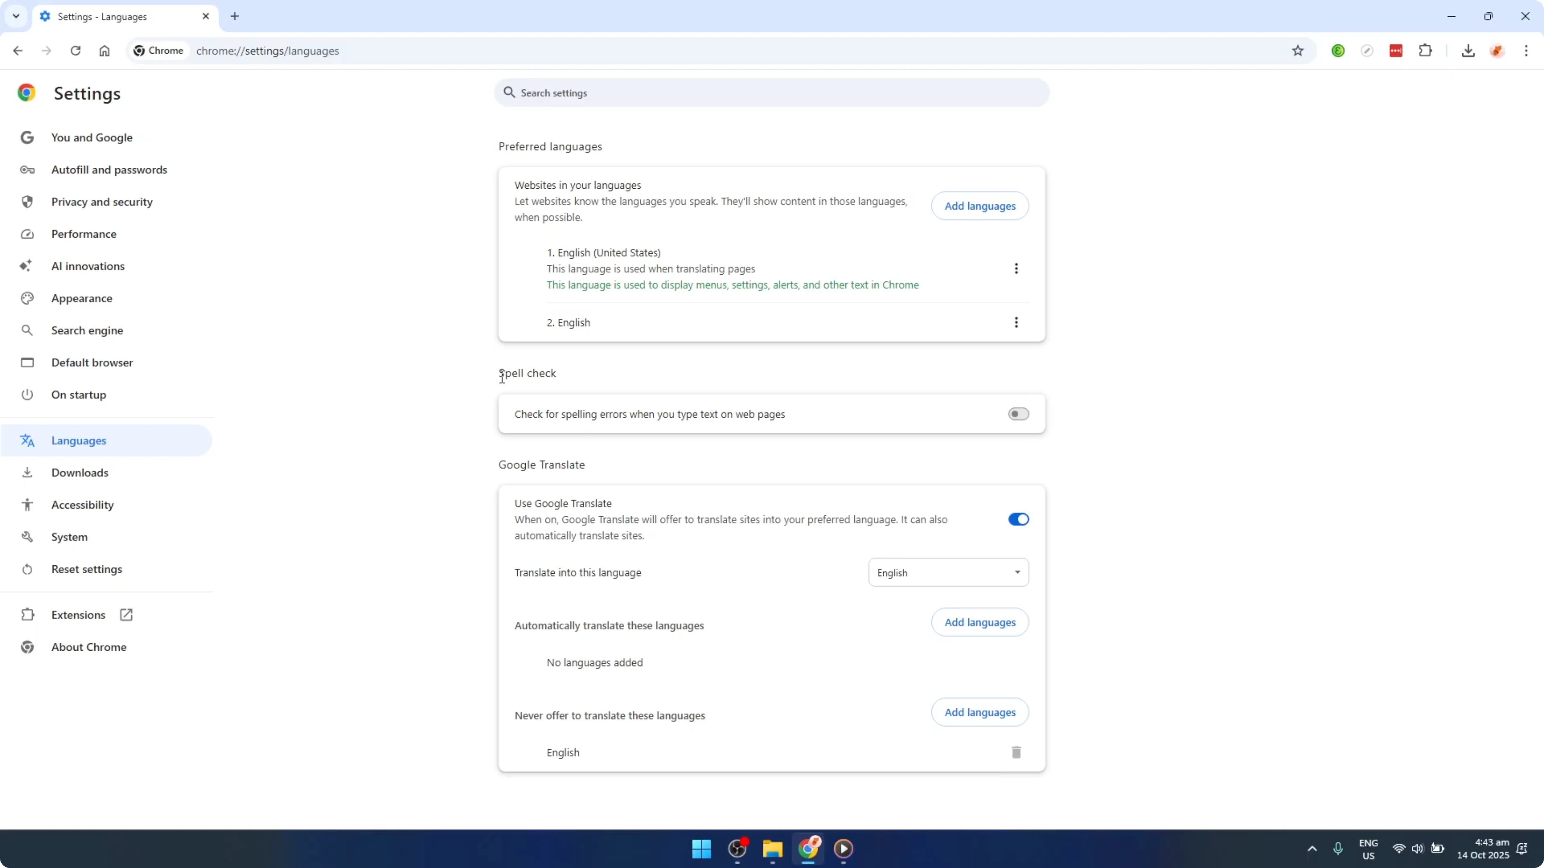Open the green circular extension icon

click(x=1338, y=51)
